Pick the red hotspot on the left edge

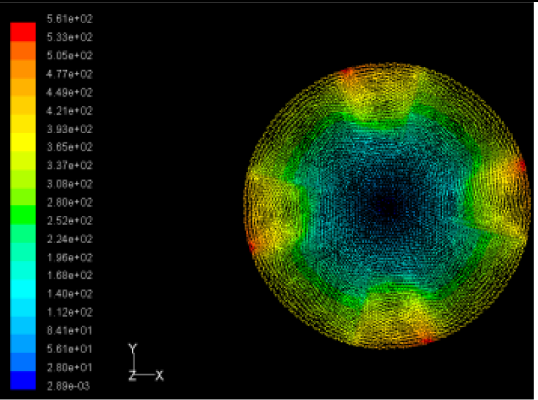tap(252, 244)
